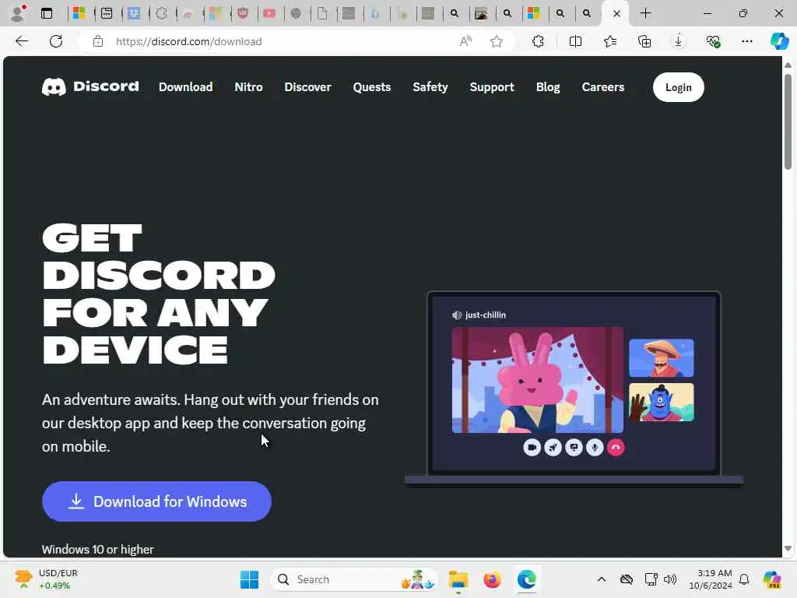Click the Discord logo home link

tap(90, 87)
